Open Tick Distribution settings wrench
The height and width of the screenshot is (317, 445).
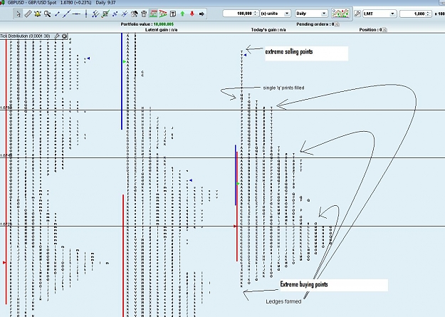[57, 36]
